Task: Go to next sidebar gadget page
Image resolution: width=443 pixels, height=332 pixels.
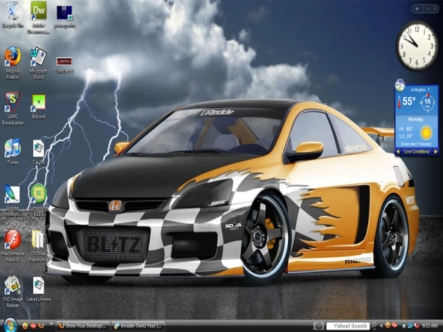Action: (x=435, y=9)
